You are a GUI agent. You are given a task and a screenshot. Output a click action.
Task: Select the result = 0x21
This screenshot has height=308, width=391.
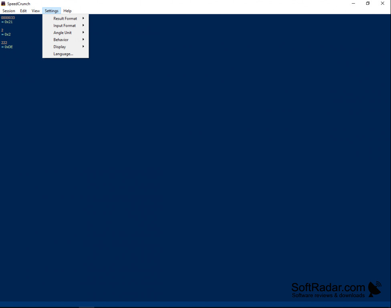click(x=7, y=22)
